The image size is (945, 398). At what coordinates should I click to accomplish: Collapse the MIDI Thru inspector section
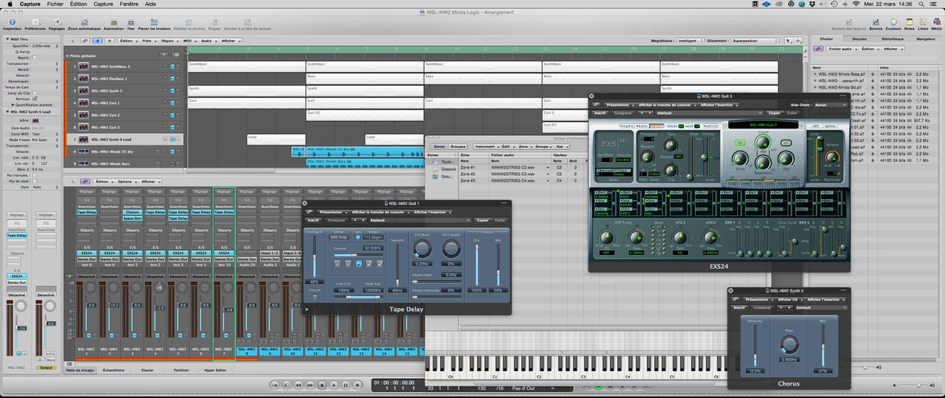point(7,39)
